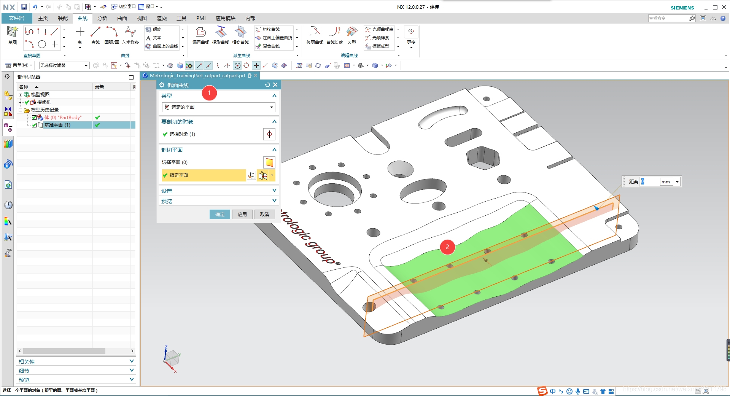Open the Intersection Curve (相交曲线) tool
The width and height of the screenshot is (730, 396).
click(240, 35)
